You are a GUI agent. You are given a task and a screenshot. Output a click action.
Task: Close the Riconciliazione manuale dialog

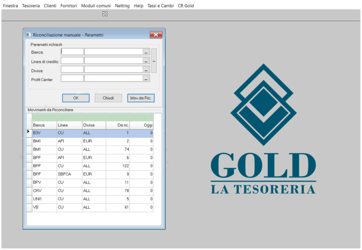(156, 35)
